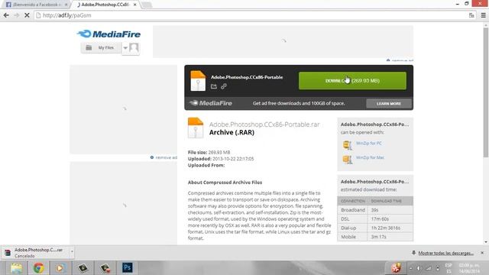Image resolution: width=489 pixels, height=275 pixels.
Task: Click Mostrar todas las descargas link
Action: tap(445, 253)
